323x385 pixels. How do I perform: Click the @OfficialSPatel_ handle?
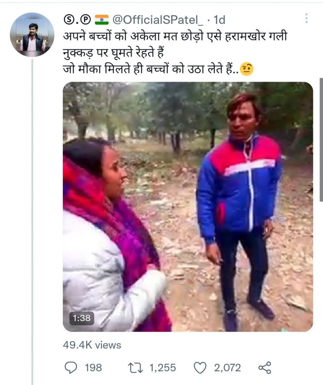pos(158,20)
